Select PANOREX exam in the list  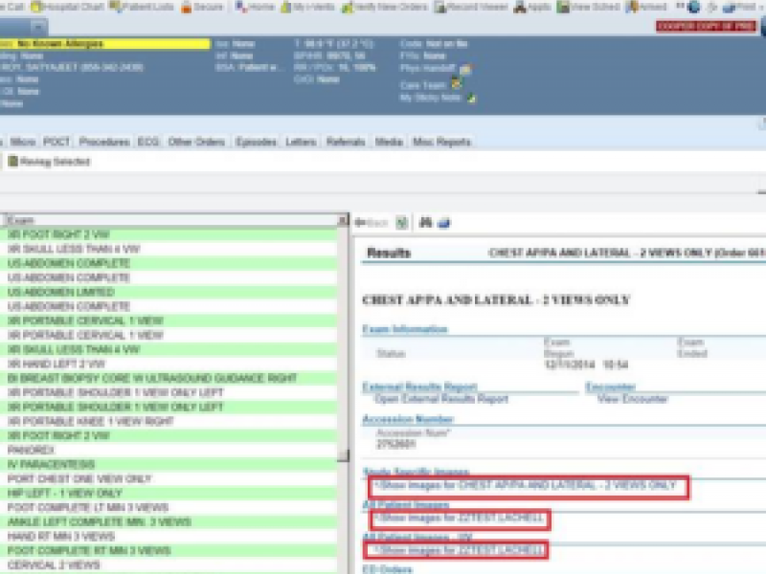click(x=24, y=449)
